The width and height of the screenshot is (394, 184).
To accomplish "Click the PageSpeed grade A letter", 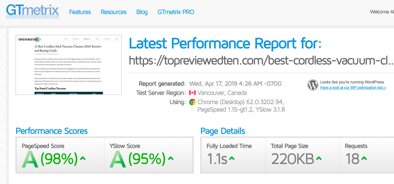I will click(30, 159).
